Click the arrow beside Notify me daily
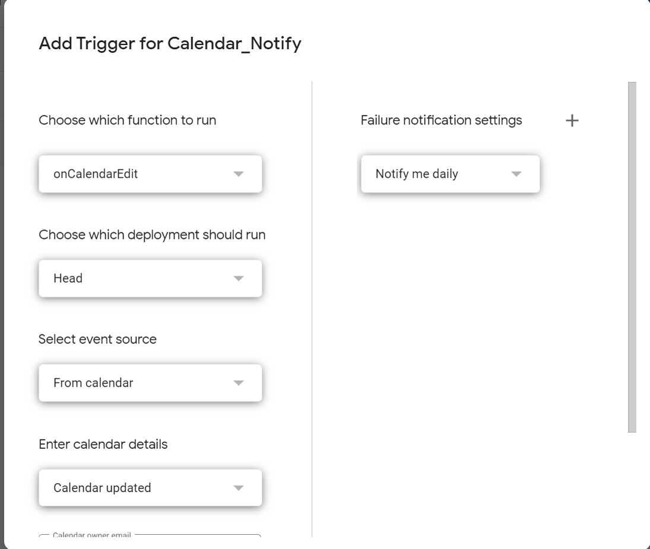The image size is (650, 549). pos(516,174)
